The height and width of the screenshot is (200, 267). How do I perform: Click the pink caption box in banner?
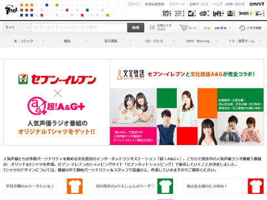point(133,136)
